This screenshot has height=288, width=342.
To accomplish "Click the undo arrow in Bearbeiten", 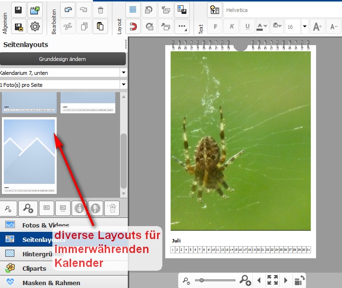I will [x=68, y=10].
